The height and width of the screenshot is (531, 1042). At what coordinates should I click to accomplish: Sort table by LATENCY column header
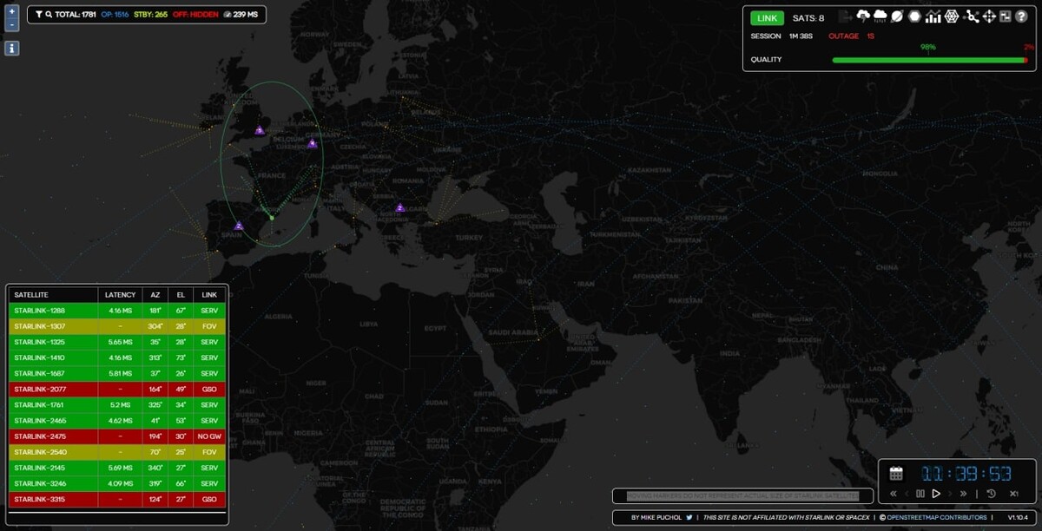coord(120,295)
